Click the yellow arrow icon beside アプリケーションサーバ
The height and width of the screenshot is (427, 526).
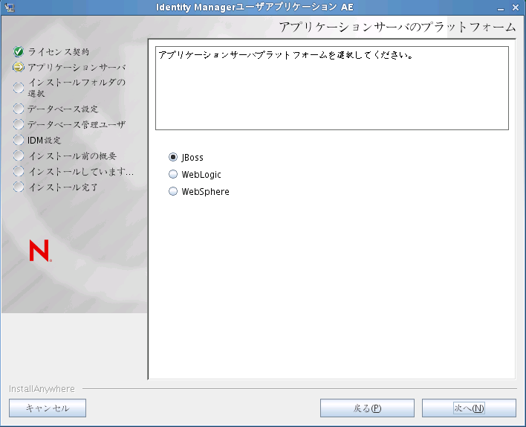pos(19,67)
